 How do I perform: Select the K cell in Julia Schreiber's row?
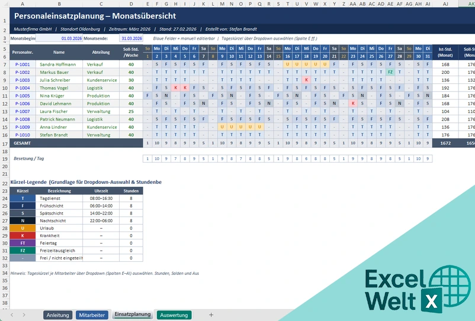pyautogui.click(x=306, y=80)
